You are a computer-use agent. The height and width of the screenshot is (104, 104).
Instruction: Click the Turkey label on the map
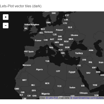coord(79,53)
